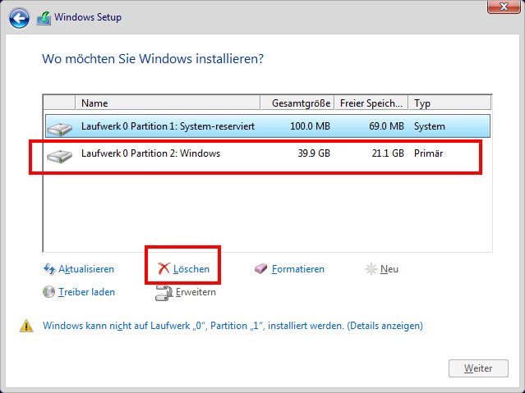Click the Erweitern drive icon
The width and height of the screenshot is (525, 393).
point(163,293)
